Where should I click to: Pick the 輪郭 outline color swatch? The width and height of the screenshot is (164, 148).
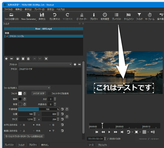coord(20,99)
